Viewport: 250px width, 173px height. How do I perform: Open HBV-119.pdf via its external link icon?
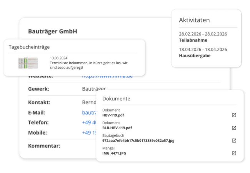pyautogui.click(x=234, y=115)
